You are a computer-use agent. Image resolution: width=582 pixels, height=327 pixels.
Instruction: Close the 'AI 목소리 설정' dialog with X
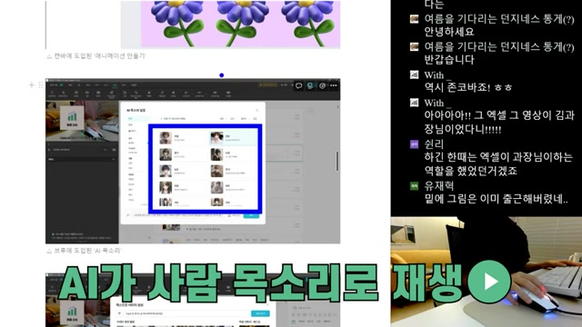(x=256, y=110)
